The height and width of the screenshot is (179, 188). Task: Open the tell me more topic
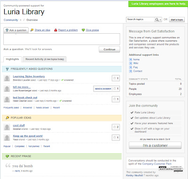coord(22,87)
